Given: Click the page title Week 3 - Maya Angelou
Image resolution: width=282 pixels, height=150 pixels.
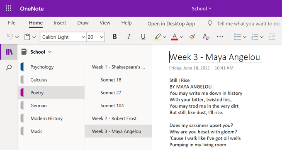Looking at the screenshot, I should (215, 57).
